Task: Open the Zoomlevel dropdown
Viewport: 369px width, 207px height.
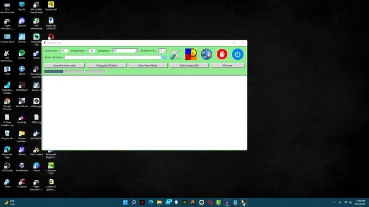Action: [x=163, y=51]
